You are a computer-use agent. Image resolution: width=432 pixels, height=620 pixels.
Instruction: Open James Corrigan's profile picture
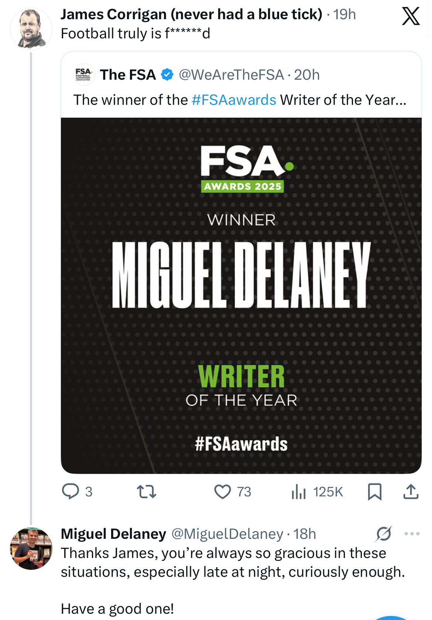[x=31, y=29]
